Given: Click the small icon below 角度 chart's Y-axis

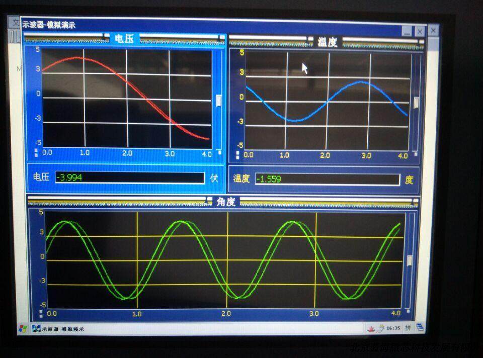Looking at the screenshot, I should (41, 314).
